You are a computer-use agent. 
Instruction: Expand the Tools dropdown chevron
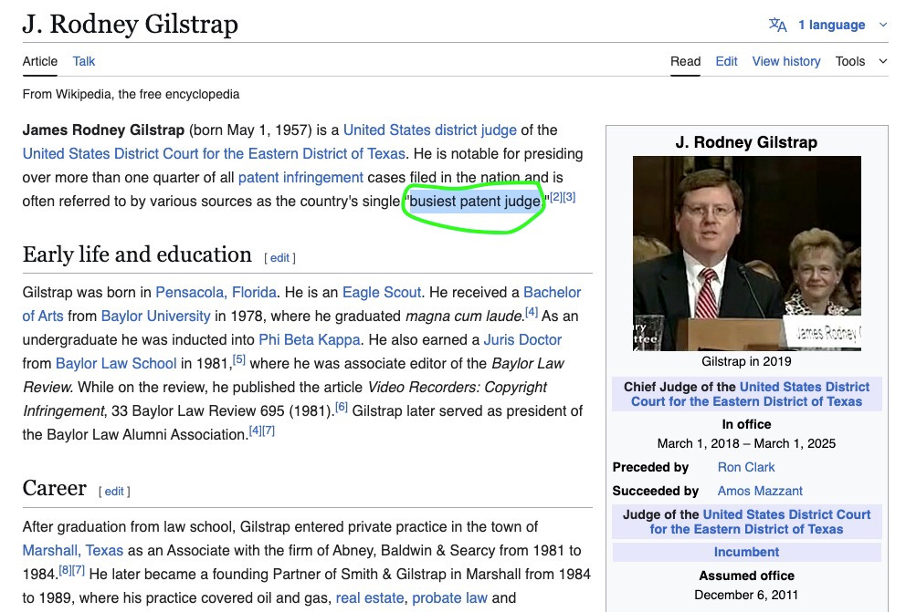point(883,61)
